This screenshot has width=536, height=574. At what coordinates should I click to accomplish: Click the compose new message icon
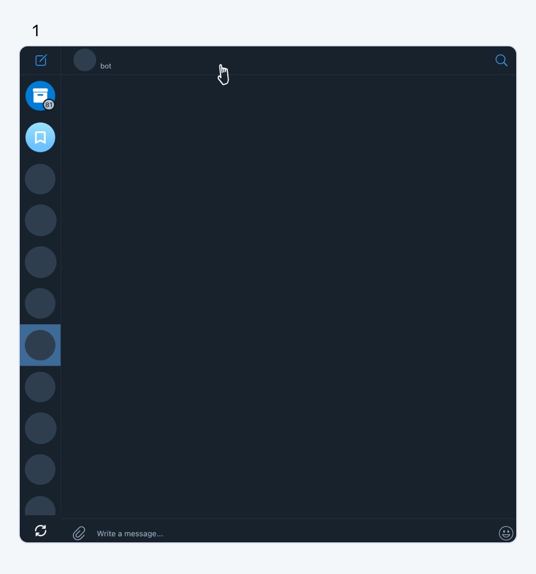(x=41, y=60)
